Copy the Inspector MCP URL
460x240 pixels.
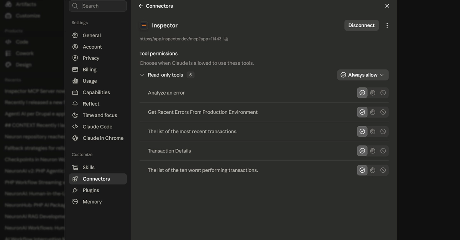[x=226, y=39]
